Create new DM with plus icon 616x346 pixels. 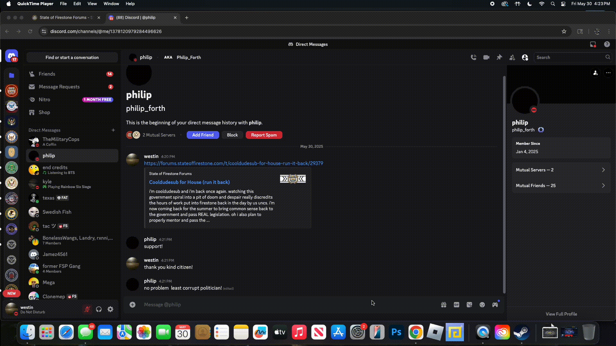[113, 130]
